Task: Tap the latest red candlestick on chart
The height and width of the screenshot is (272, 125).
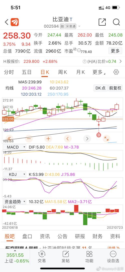Action: [x=117, y=107]
